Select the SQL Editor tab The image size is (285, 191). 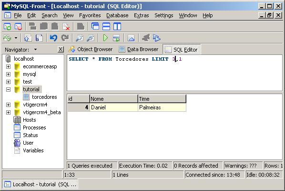click(x=182, y=50)
